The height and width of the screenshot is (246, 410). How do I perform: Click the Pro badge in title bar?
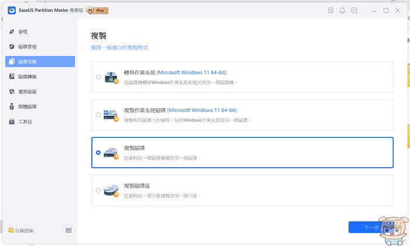pos(97,11)
